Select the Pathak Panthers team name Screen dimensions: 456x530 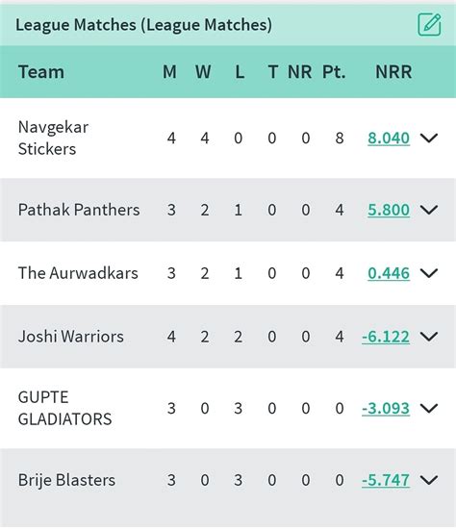point(79,210)
